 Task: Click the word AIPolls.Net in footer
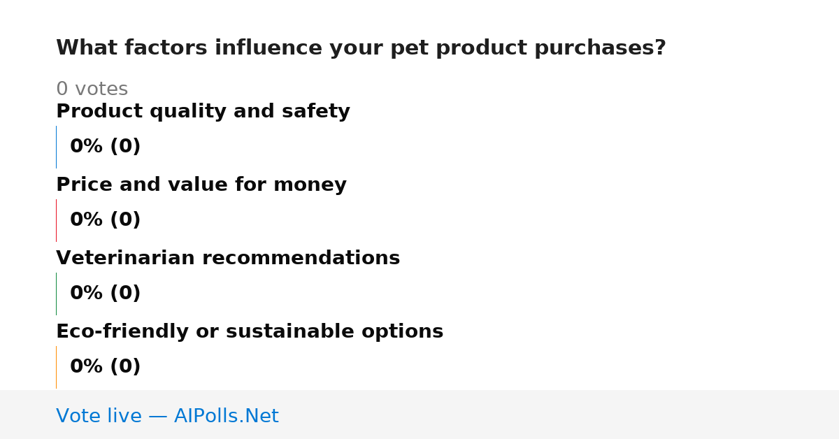click(x=227, y=416)
